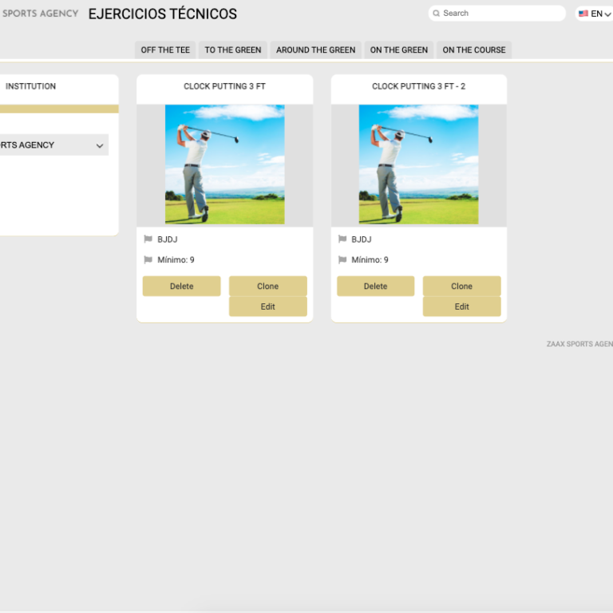Click flag icon beside Mínimo: 9 in first card
The height and width of the screenshot is (613, 613).
[148, 259]
